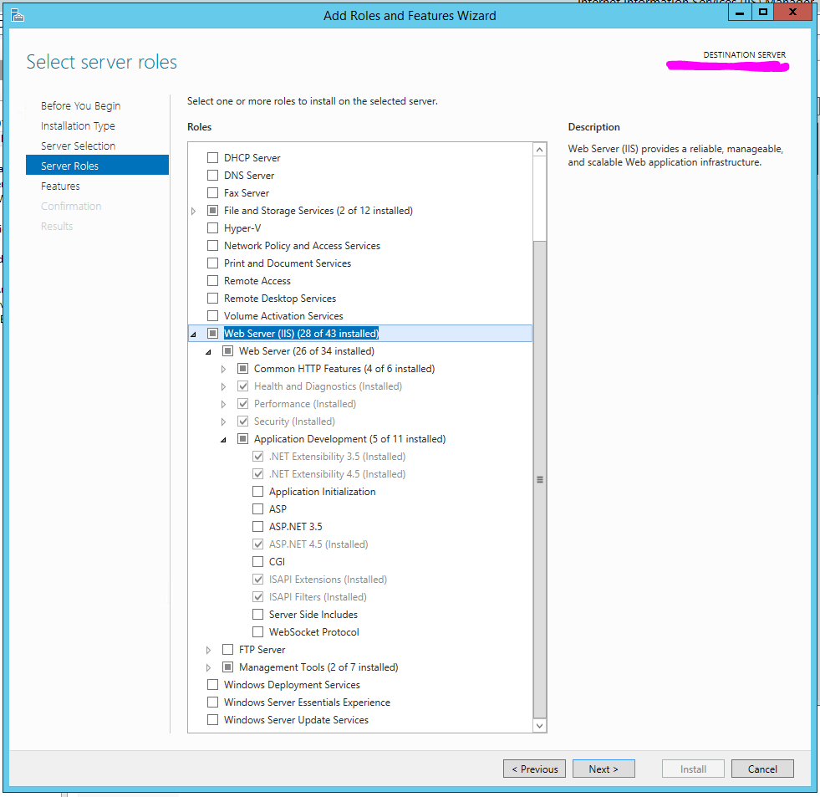The width and height of the screenshot is (820, 797).
Task: Enable Windows Server Essentials Experience
Action: (x=213, y=702)
